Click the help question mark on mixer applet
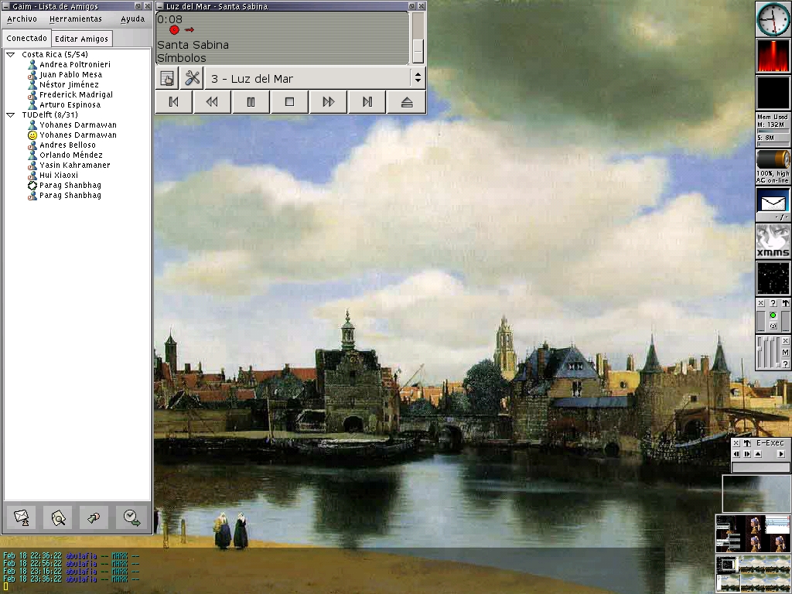 coord(786,364)
